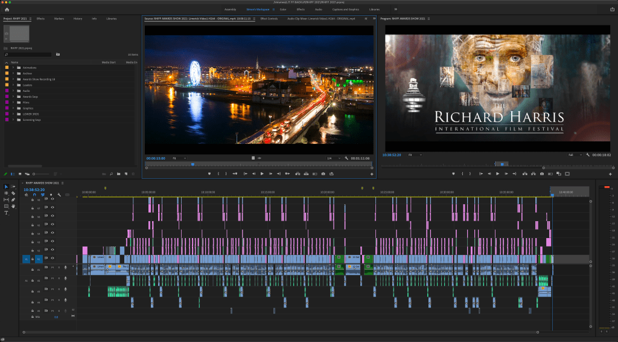
Task: Expand the Animations bin
Action: click(13, 68)
